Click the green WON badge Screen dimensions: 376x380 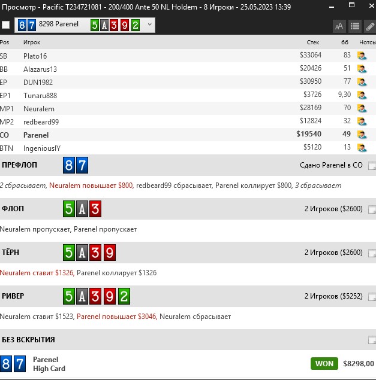point(324,363)
